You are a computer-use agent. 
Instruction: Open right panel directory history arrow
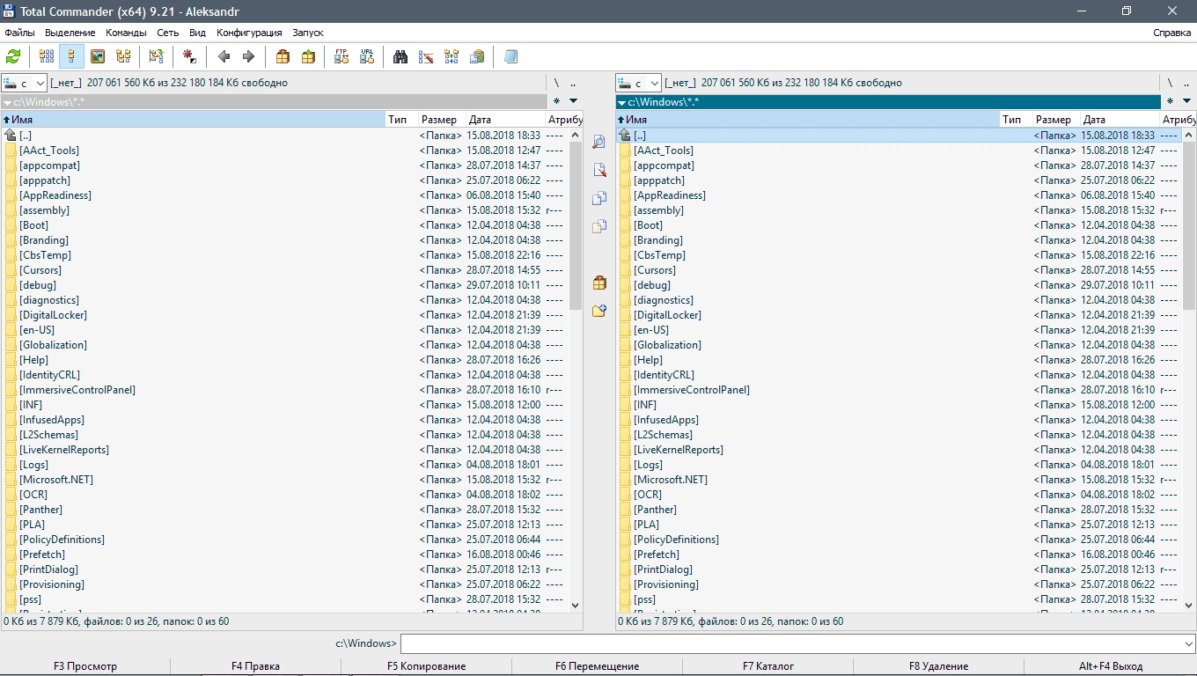[1187, 101]
